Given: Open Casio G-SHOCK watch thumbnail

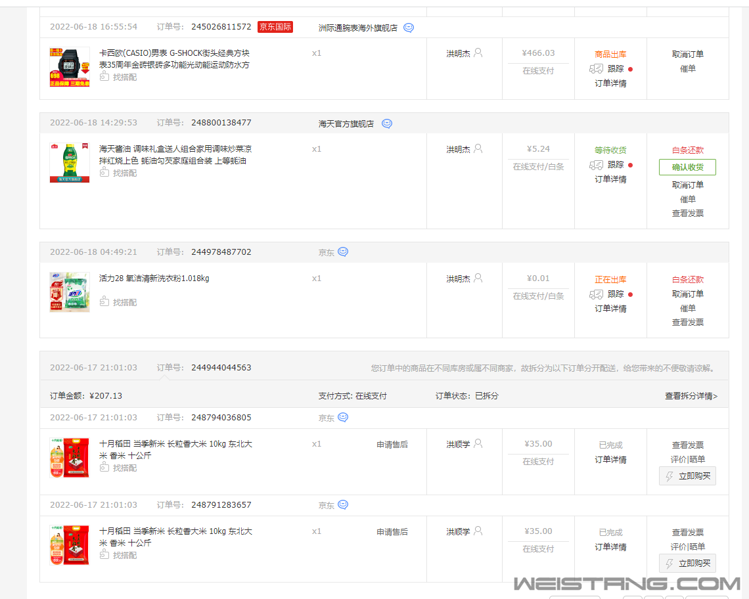Looking at the screenshot, I should pos(70,67).
